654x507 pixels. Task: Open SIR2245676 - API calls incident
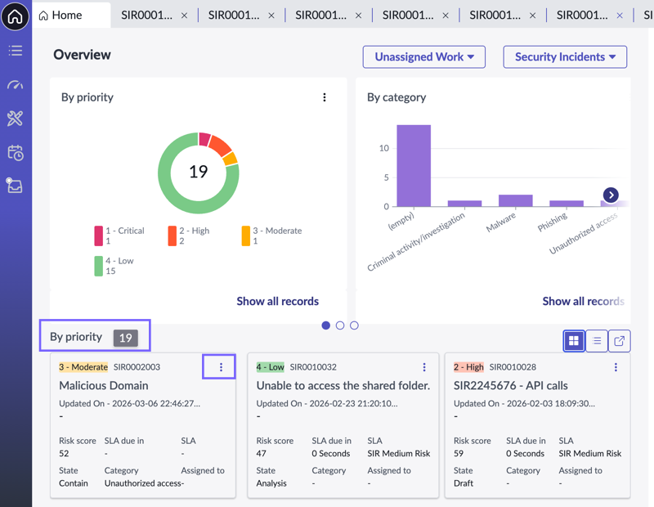[x=510, y=386]
